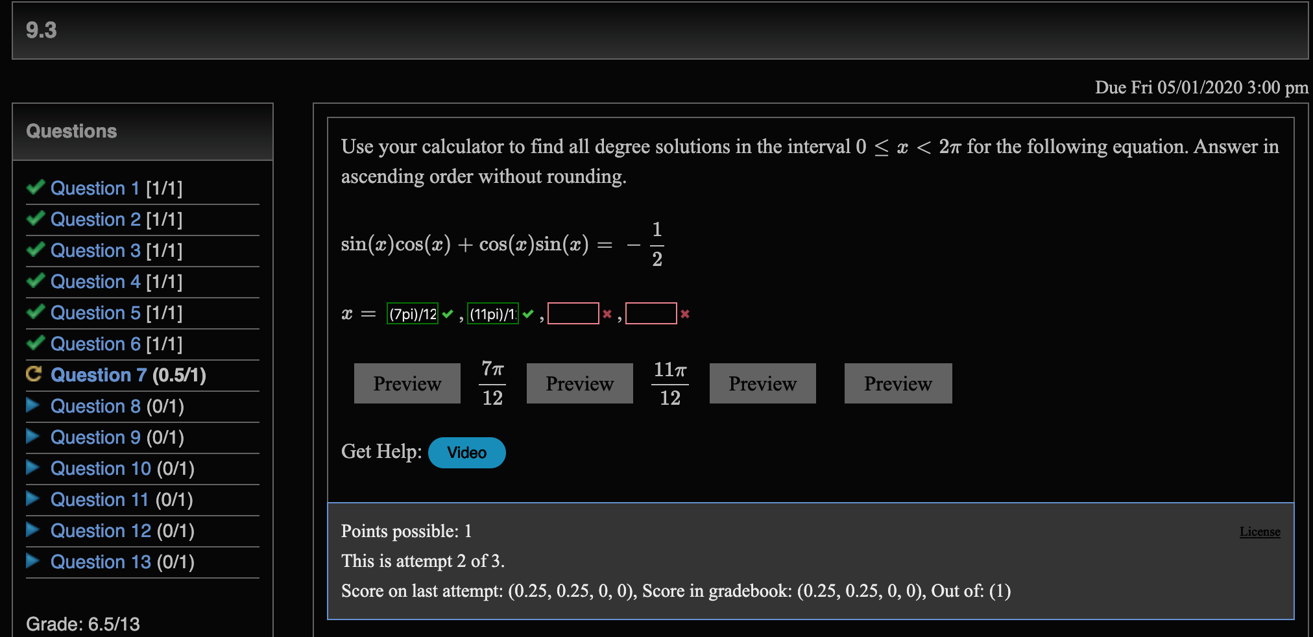1313x637 pixels.
Task: Click 'This is attempt 2 of 3' text
Action: (x=423, y=561)
